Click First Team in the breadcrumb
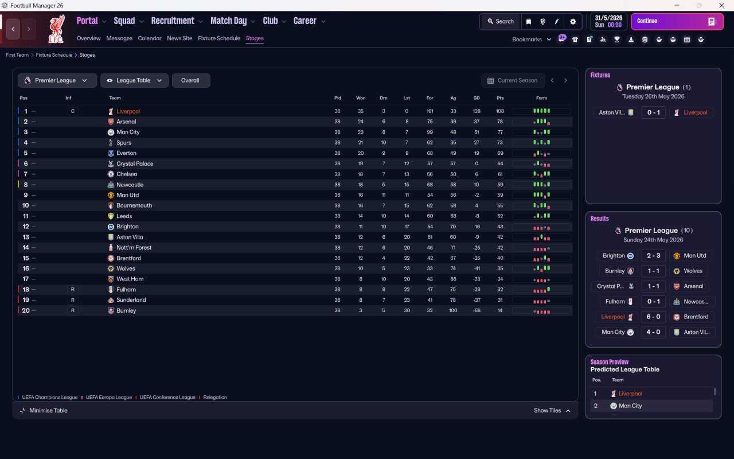734x459 pixels. [x=17, y=55]
